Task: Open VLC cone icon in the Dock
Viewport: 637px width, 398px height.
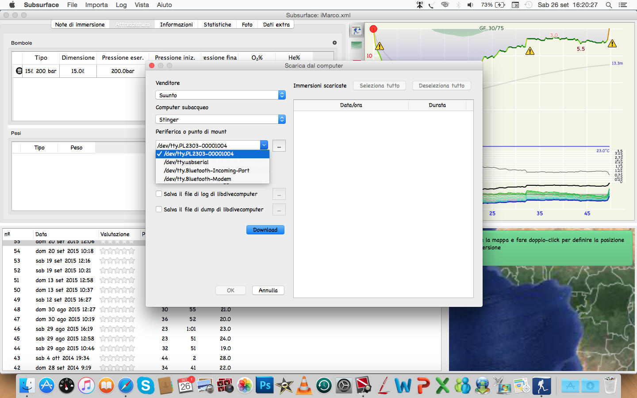Action: click(x=304, y=386)
